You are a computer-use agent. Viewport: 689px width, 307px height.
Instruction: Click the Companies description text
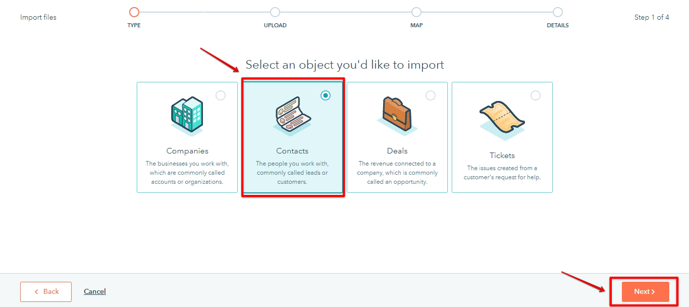[x=187, y=173]
